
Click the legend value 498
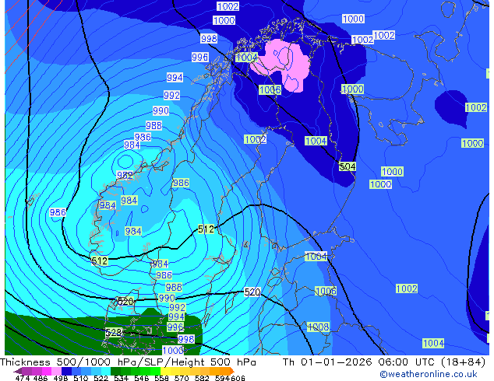61,378
